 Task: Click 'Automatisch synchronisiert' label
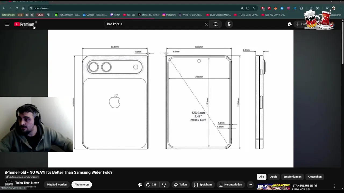pos(22,177)
